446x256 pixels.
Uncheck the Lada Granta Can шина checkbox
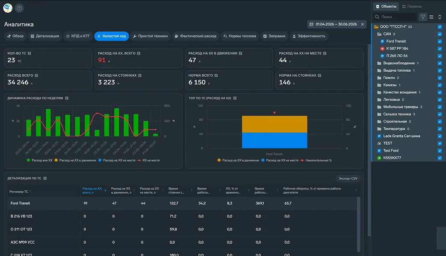(x=440, y=136)
